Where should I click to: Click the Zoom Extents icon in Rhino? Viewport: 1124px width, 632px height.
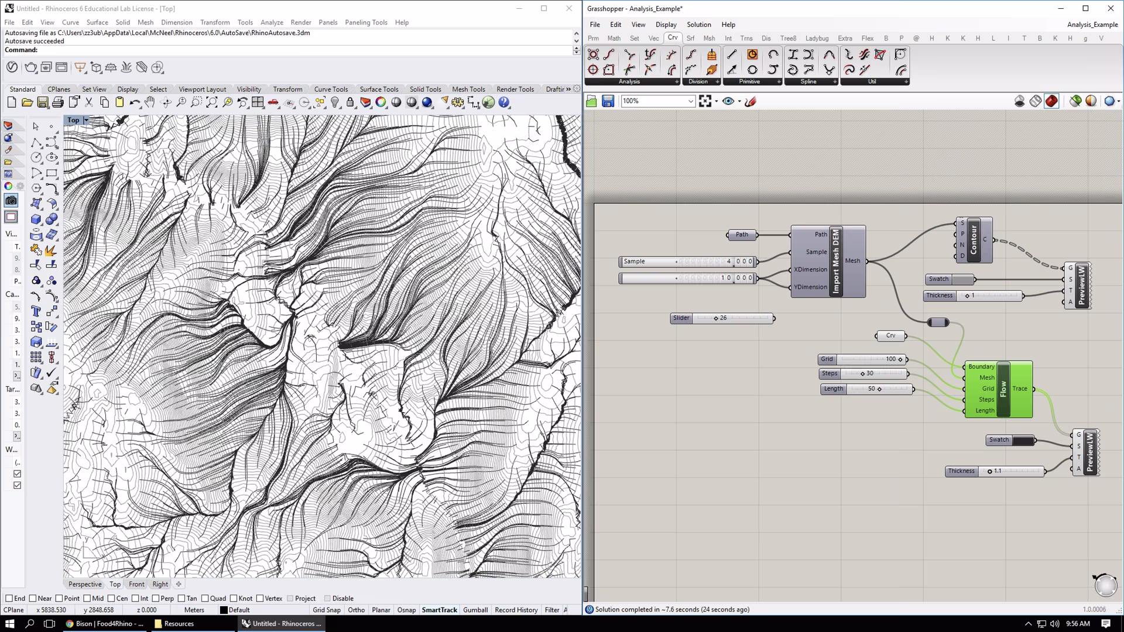coord(212,102)
